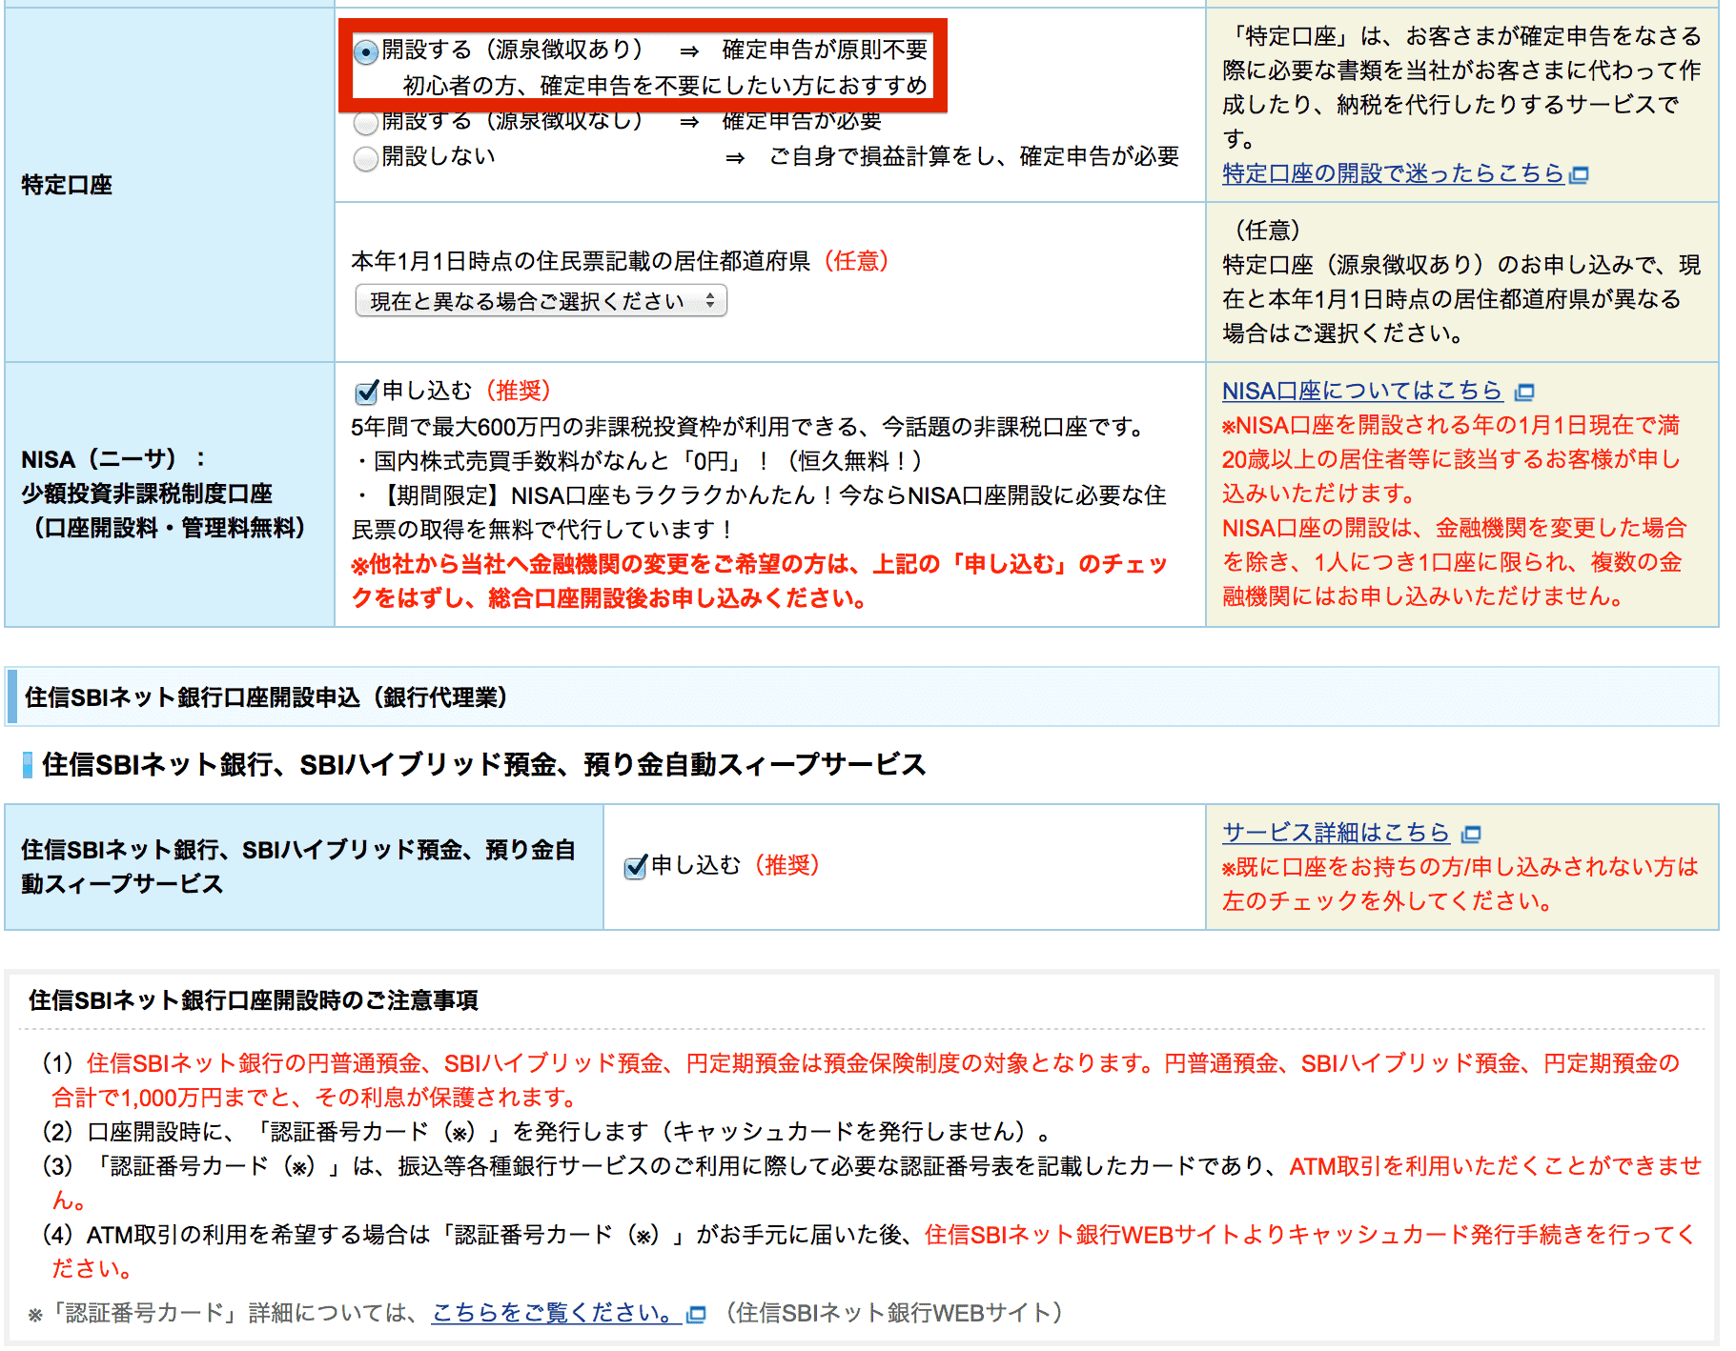Uncheck NISA 申し込む（推奨） checkbox
Image resolution: width=1736 pixels, height=1351 pixels.
click(366, 393)
